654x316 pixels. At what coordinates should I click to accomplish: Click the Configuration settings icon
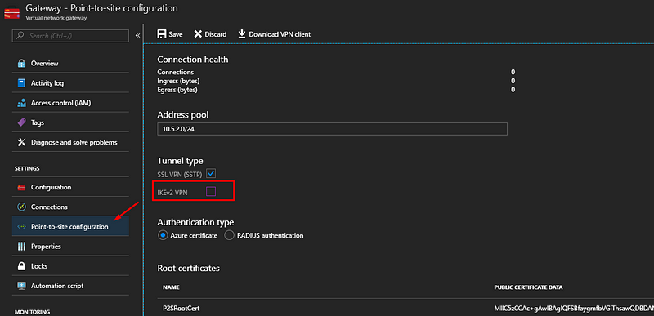click(x=21, y=187)
